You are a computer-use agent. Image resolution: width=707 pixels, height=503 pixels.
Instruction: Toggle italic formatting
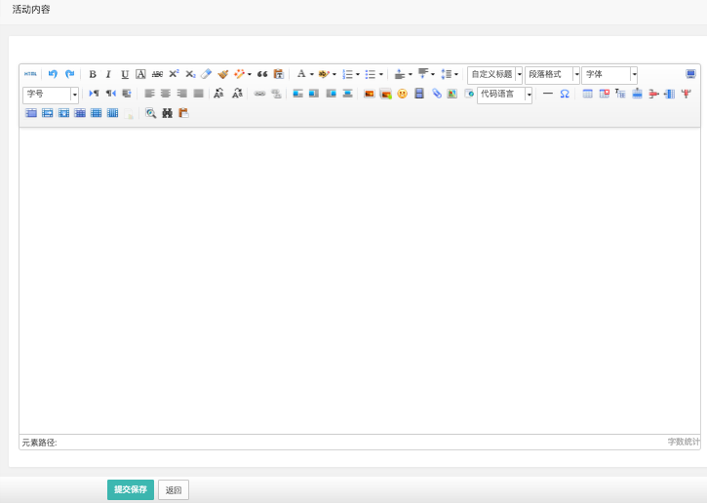click(108, 74)
